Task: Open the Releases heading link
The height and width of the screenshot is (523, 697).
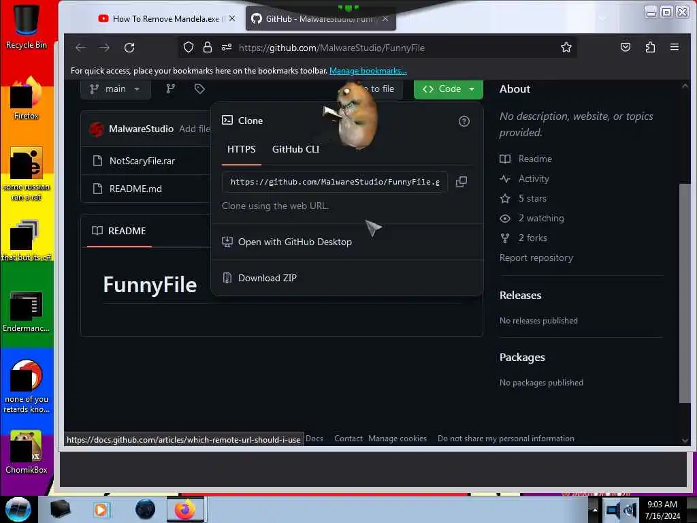Action: [520, 296]
